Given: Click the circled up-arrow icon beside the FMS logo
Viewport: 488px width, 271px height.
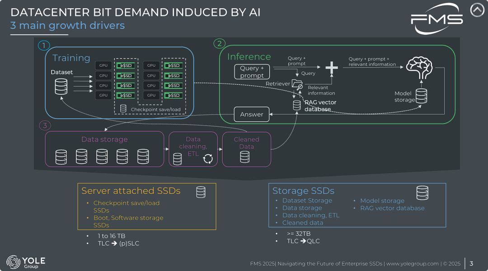Looking at the screenshot, I should (477, 10).
